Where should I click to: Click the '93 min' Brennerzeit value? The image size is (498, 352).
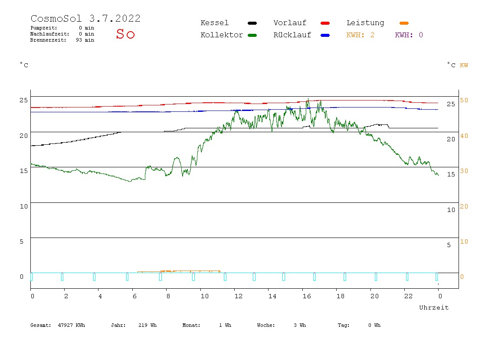[x=85, y=40]
